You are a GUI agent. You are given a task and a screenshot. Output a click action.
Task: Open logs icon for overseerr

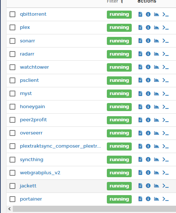[140, 133]
